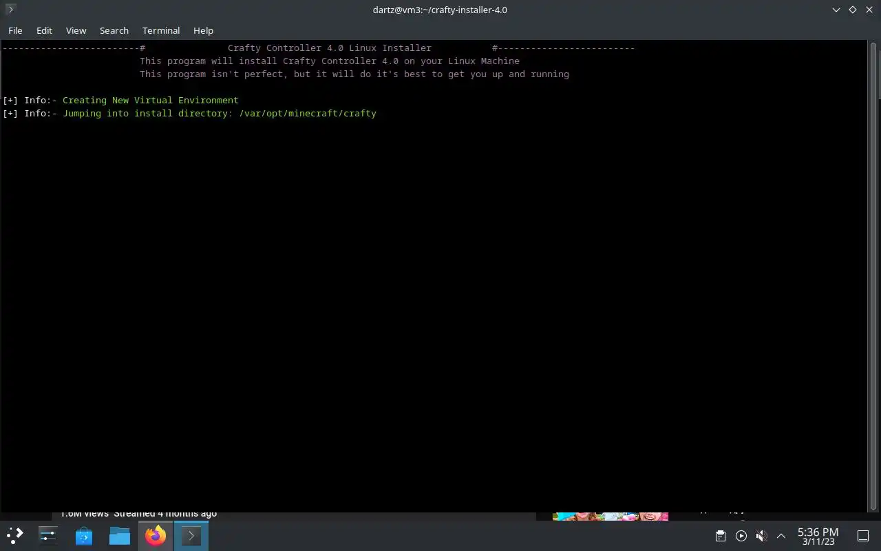
Task: Open the Terminal menu
Action: click(x=161, y=30)
